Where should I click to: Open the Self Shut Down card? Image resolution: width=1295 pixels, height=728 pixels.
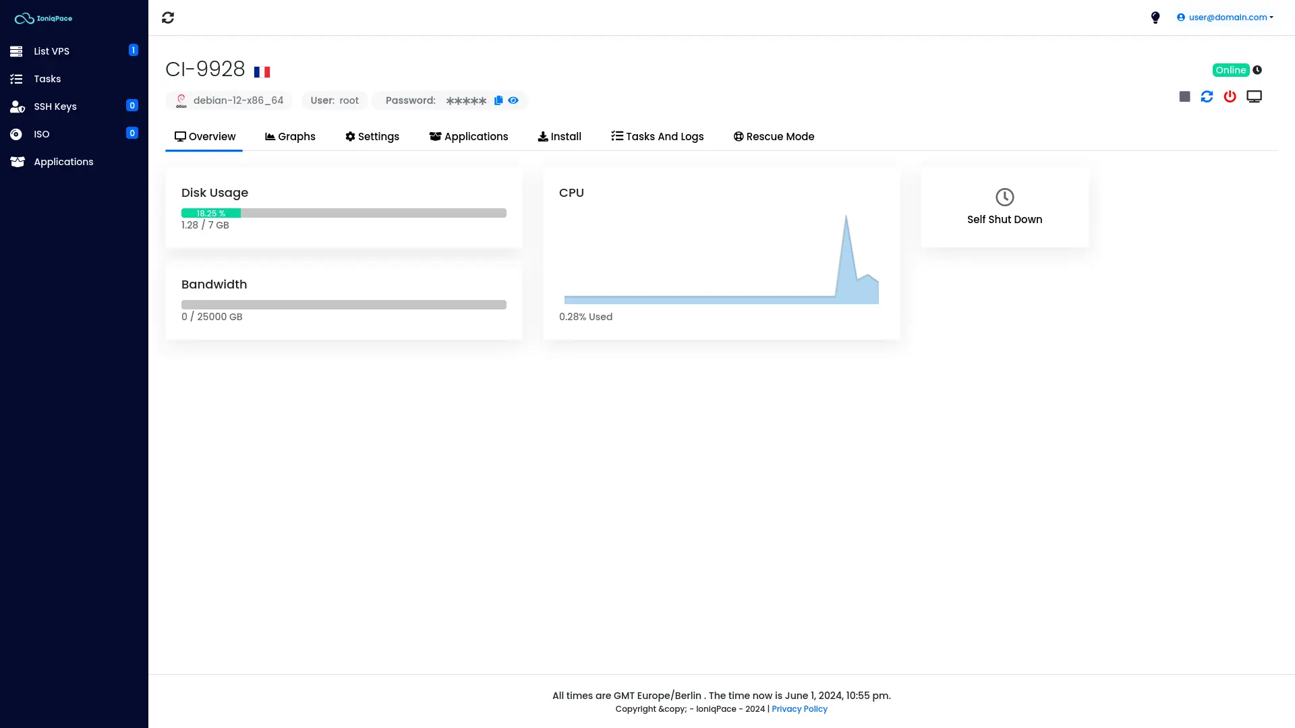pyautogui.click(x=1004, y=207)
